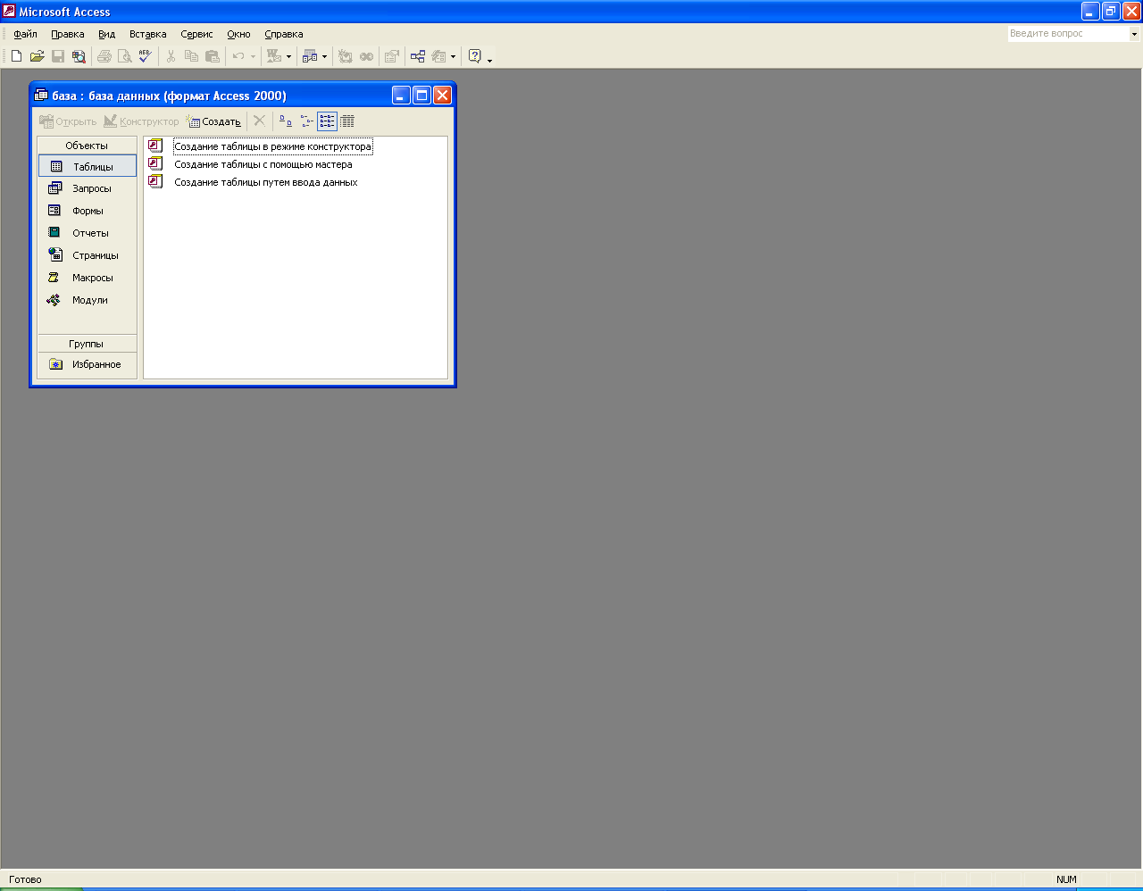Click the Script Editor toolbar icon

[x=366, y=56]
